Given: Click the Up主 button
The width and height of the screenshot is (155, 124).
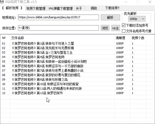Looking at the screenshot, I should pos(116,28).
